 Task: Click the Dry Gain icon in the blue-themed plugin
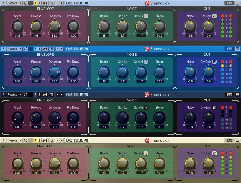coord(214,62)
